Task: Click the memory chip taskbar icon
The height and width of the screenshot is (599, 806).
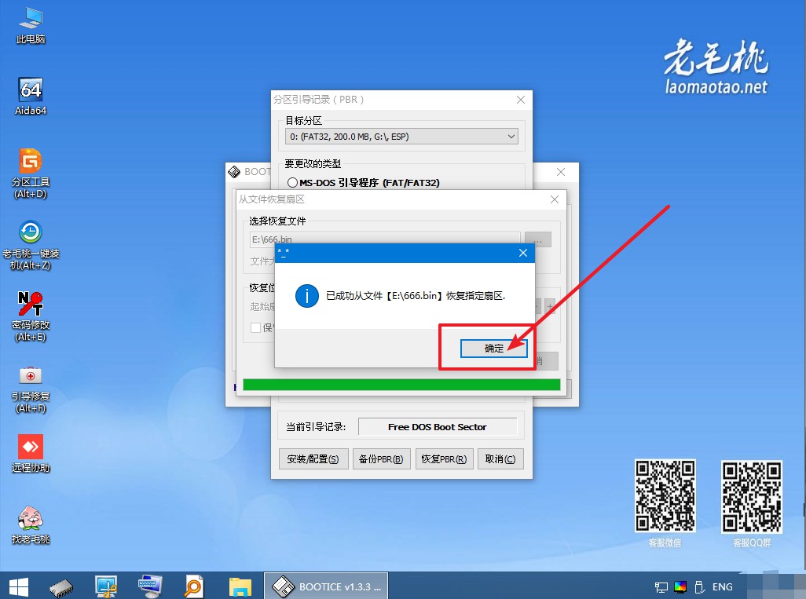Action: coord(61,586)
